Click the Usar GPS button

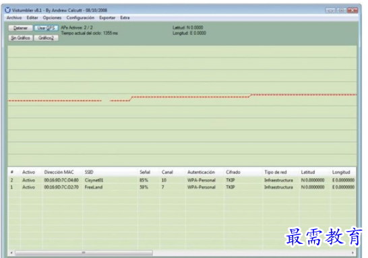[46, 28]
